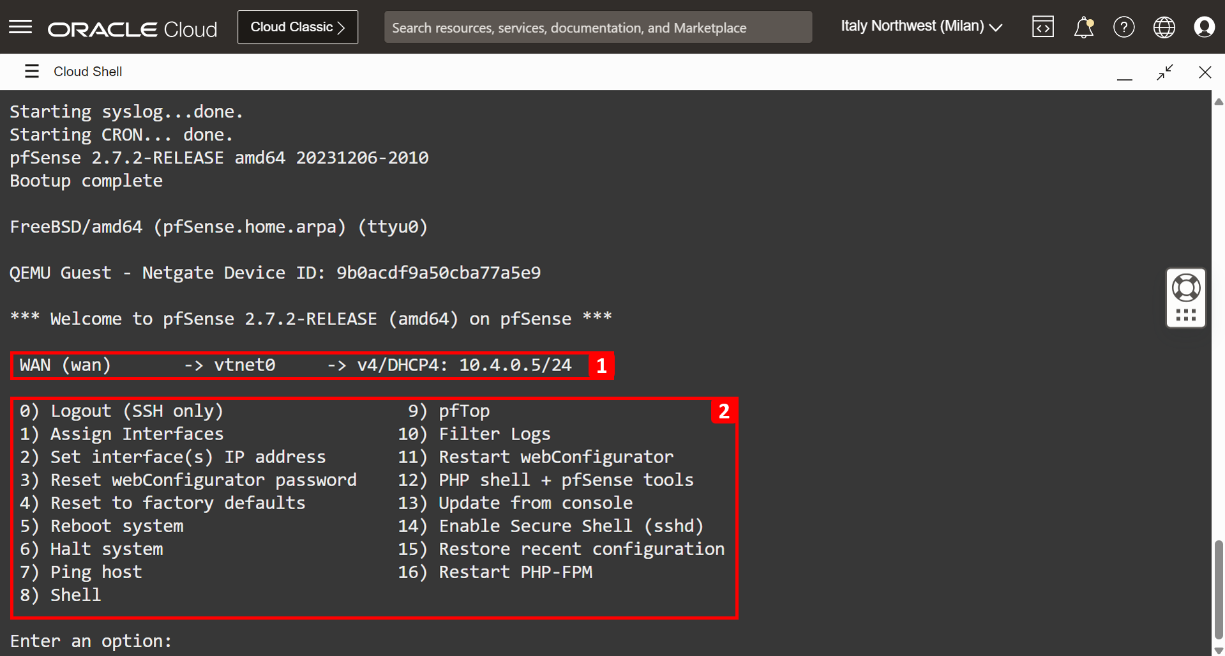1225x656 pixels.
Task: Open the Oracle Cloud navigation hamburger menu
Action: click(20, 27)
